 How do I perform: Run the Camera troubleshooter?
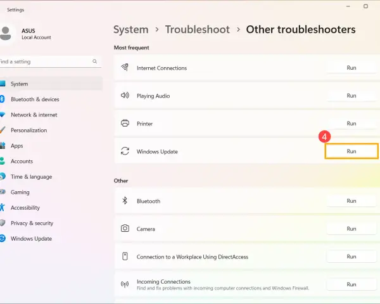click(351, 229)
